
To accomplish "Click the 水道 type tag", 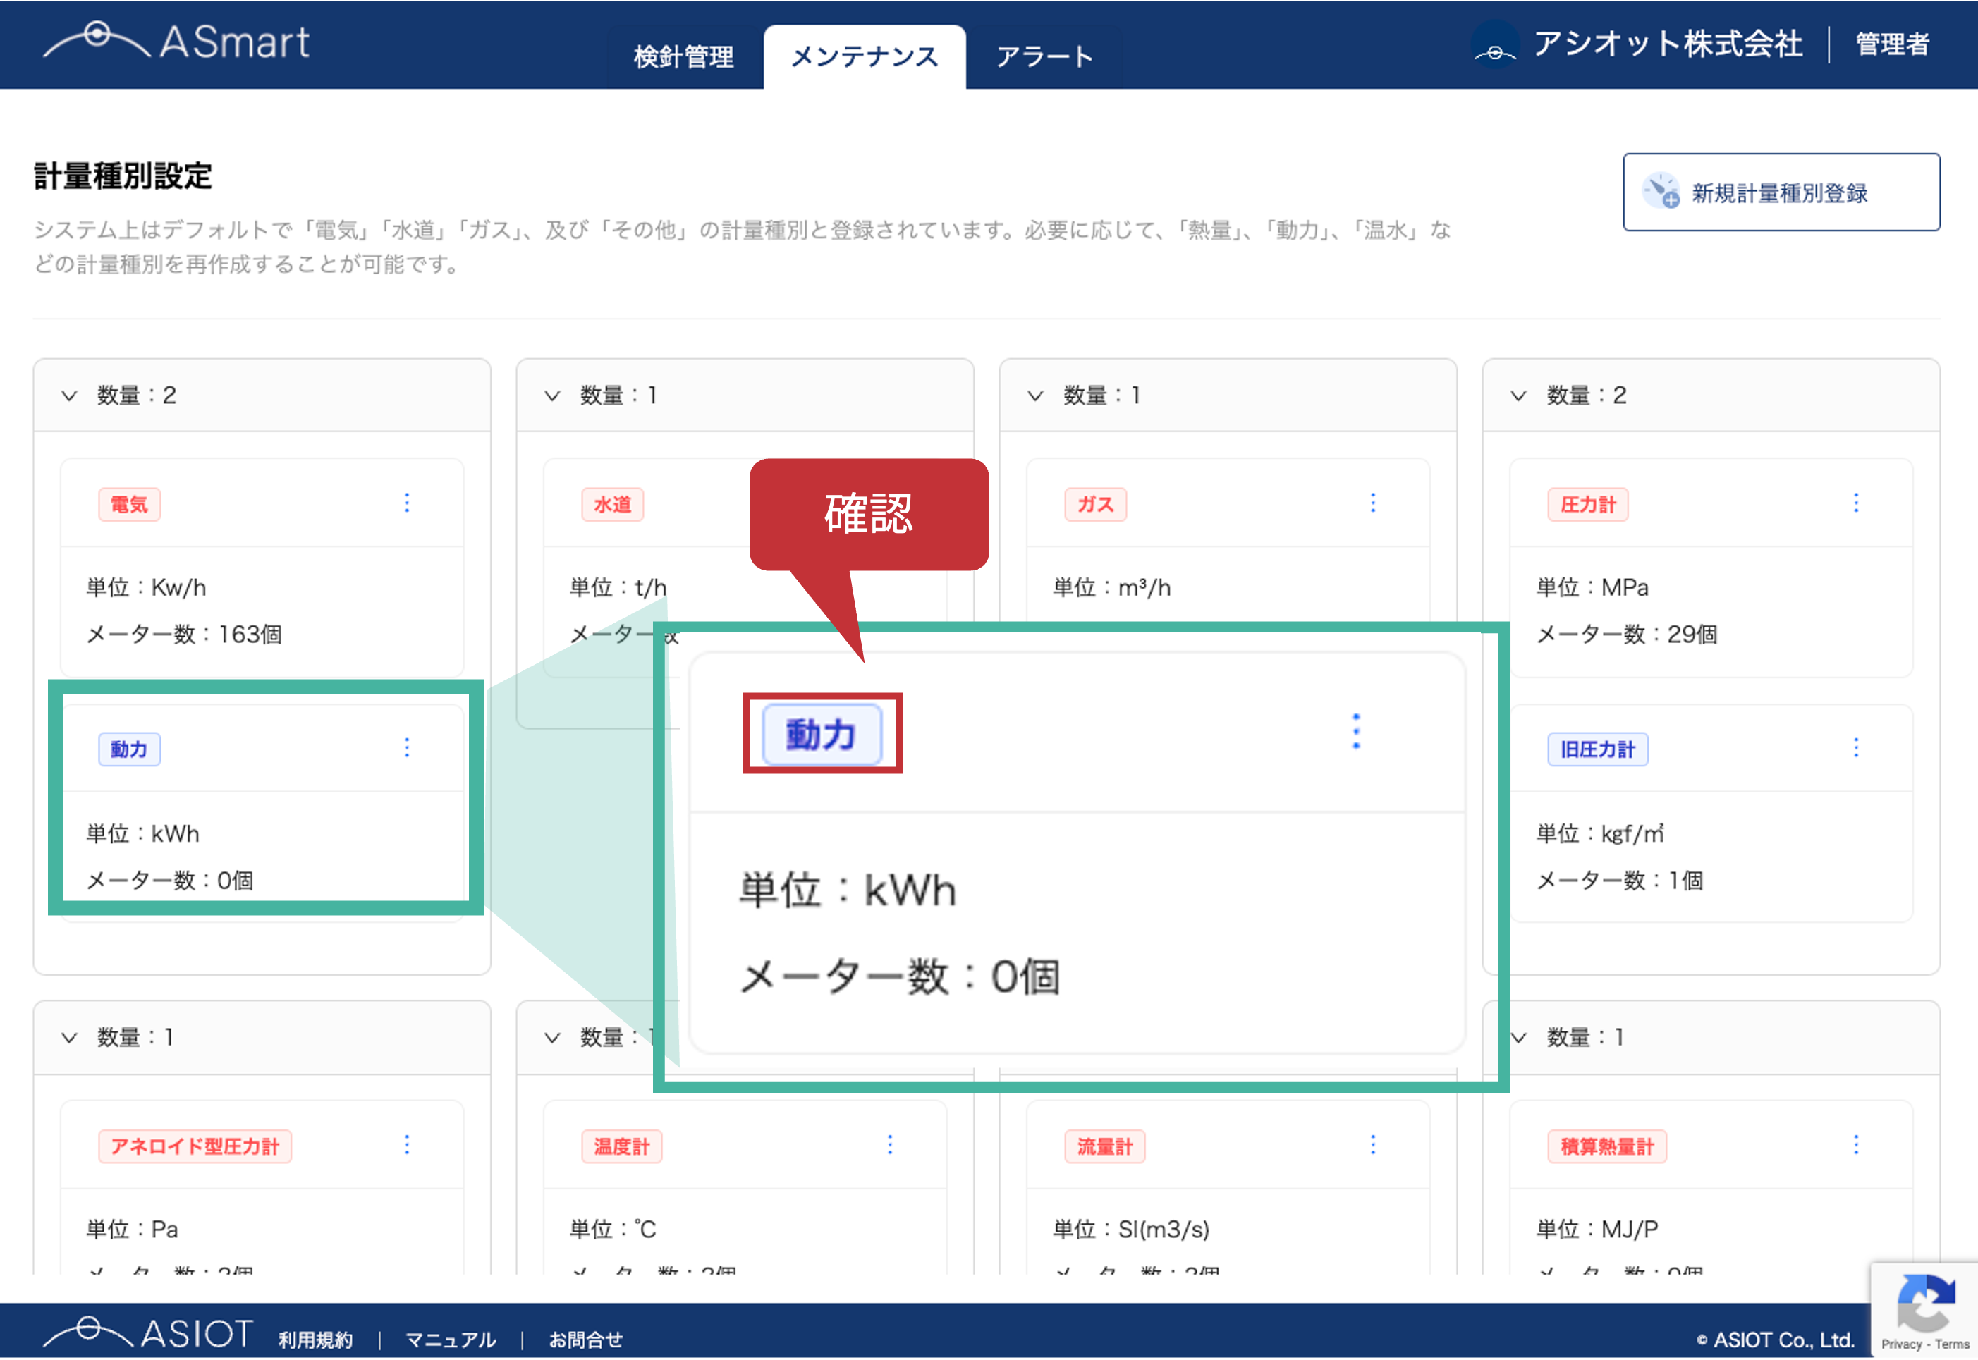I will (x=613, y=505).
